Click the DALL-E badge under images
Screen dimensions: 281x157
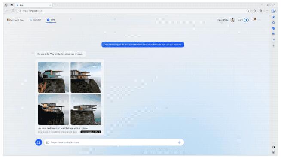(x=91, y=132)
